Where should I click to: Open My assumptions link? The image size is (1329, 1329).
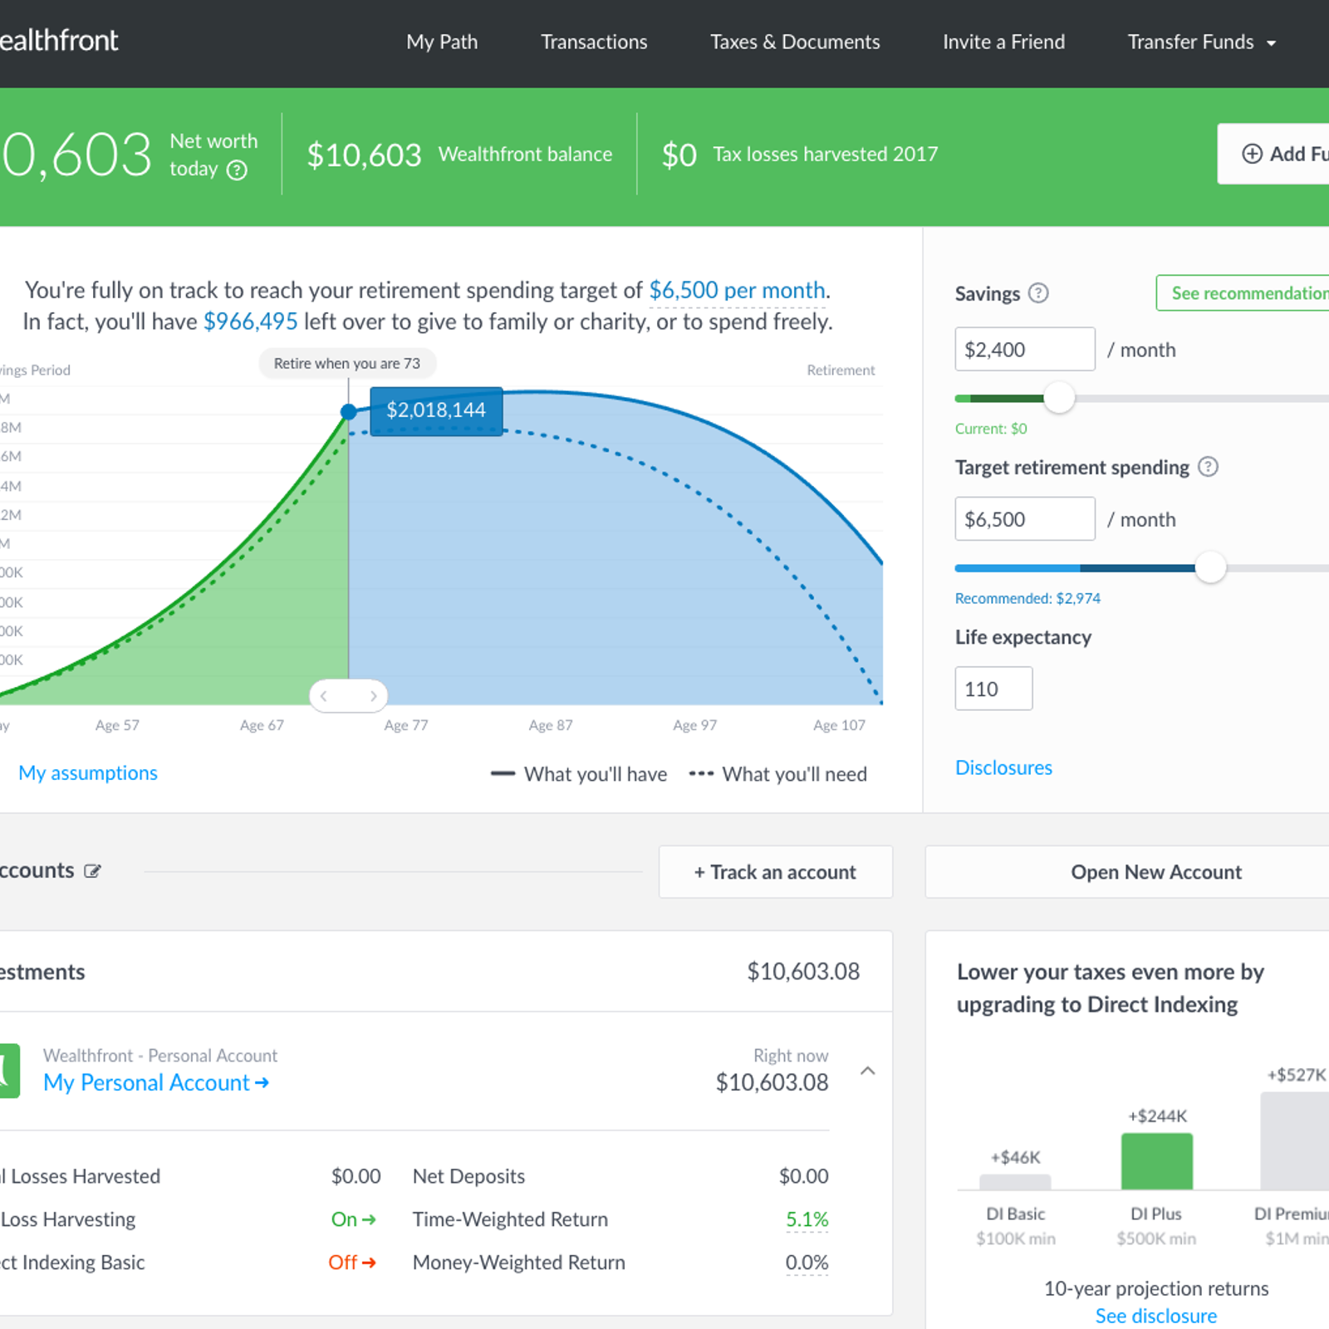pyautogui.click(x=88, y=773)
